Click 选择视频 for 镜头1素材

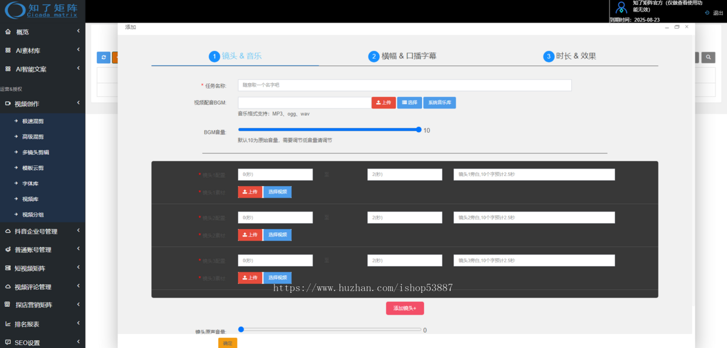coord(277,192)
